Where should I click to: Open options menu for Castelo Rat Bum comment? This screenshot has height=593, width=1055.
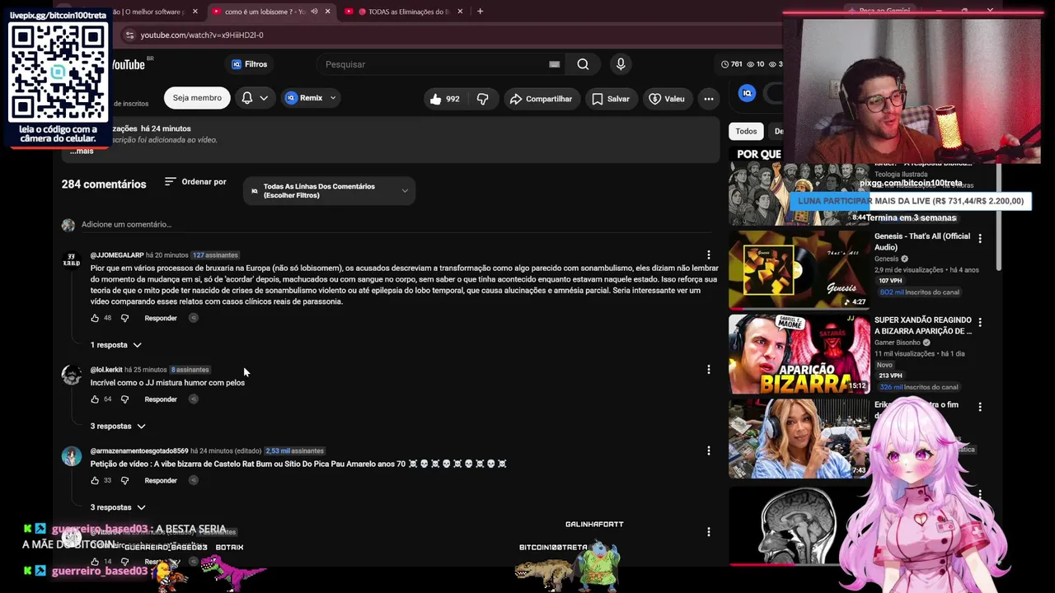point(708,451)
